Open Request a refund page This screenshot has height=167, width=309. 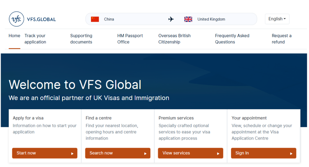[x=281, y=39]
